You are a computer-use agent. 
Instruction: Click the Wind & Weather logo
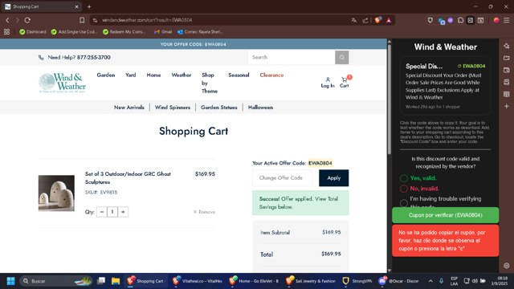click(63, 82)
